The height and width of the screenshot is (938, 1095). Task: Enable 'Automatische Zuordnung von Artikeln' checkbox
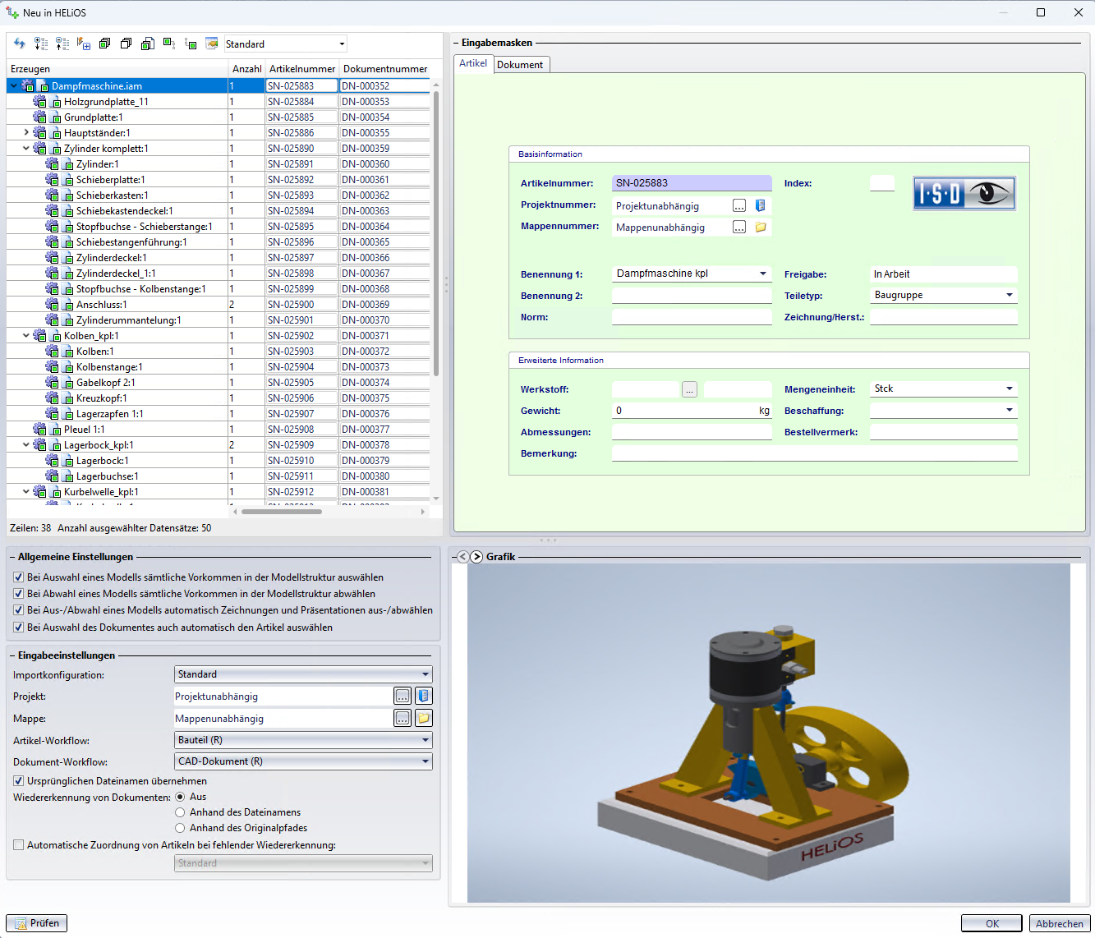[x=19, y=845]
